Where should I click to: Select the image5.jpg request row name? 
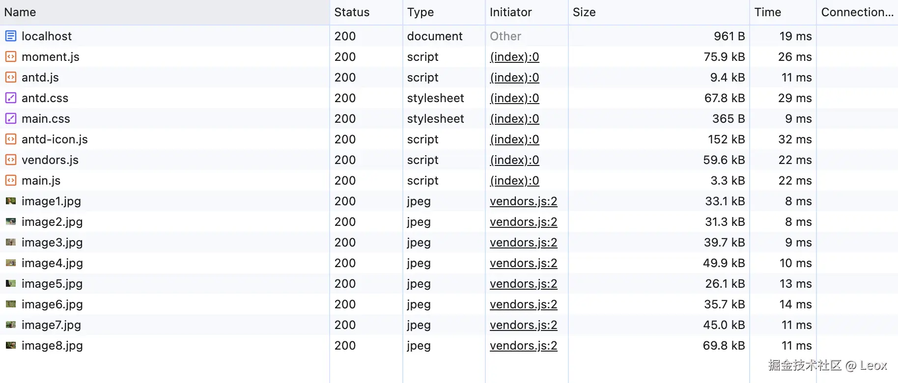coord(52,284)
